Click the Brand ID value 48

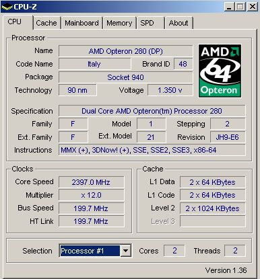[x=183, y=64]
